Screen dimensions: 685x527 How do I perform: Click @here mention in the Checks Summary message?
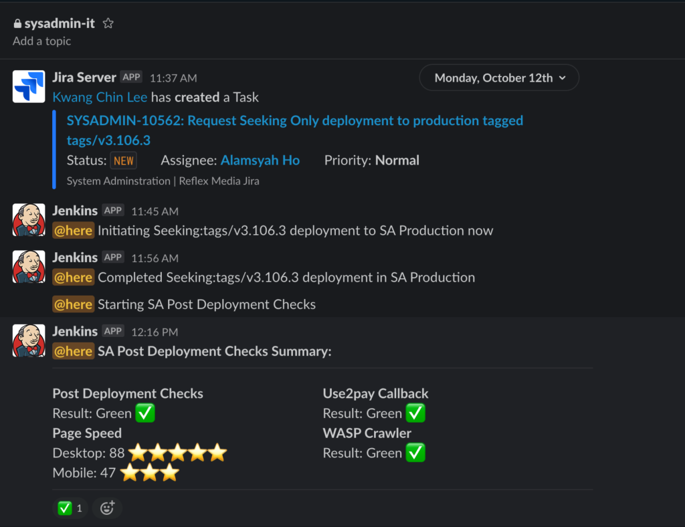[74, 352]
